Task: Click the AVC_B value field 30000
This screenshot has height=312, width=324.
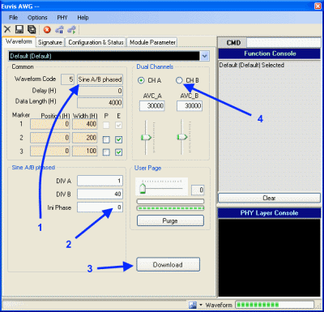Action: (x=190, y=105)
